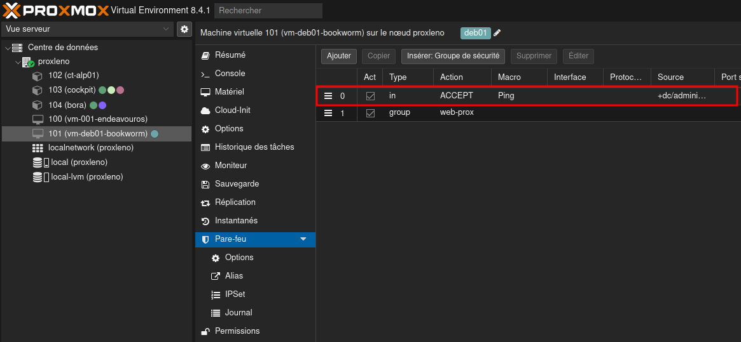
Task: Click the Ajouter button
Action: (339, 56)
